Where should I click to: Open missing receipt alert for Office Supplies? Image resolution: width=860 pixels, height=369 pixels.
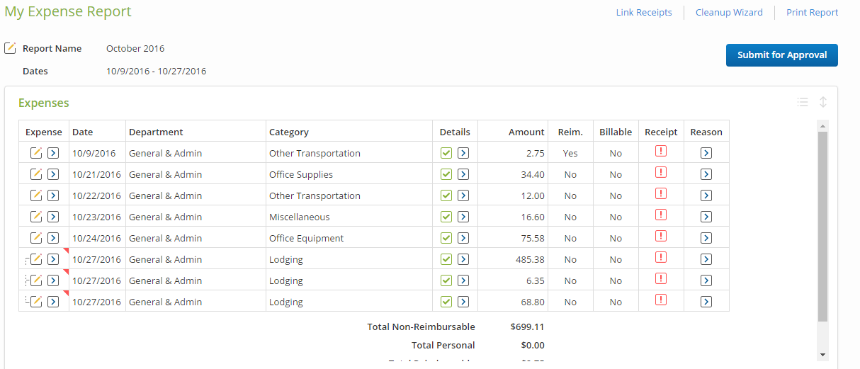pyautogui.click(x=661, y=172)
